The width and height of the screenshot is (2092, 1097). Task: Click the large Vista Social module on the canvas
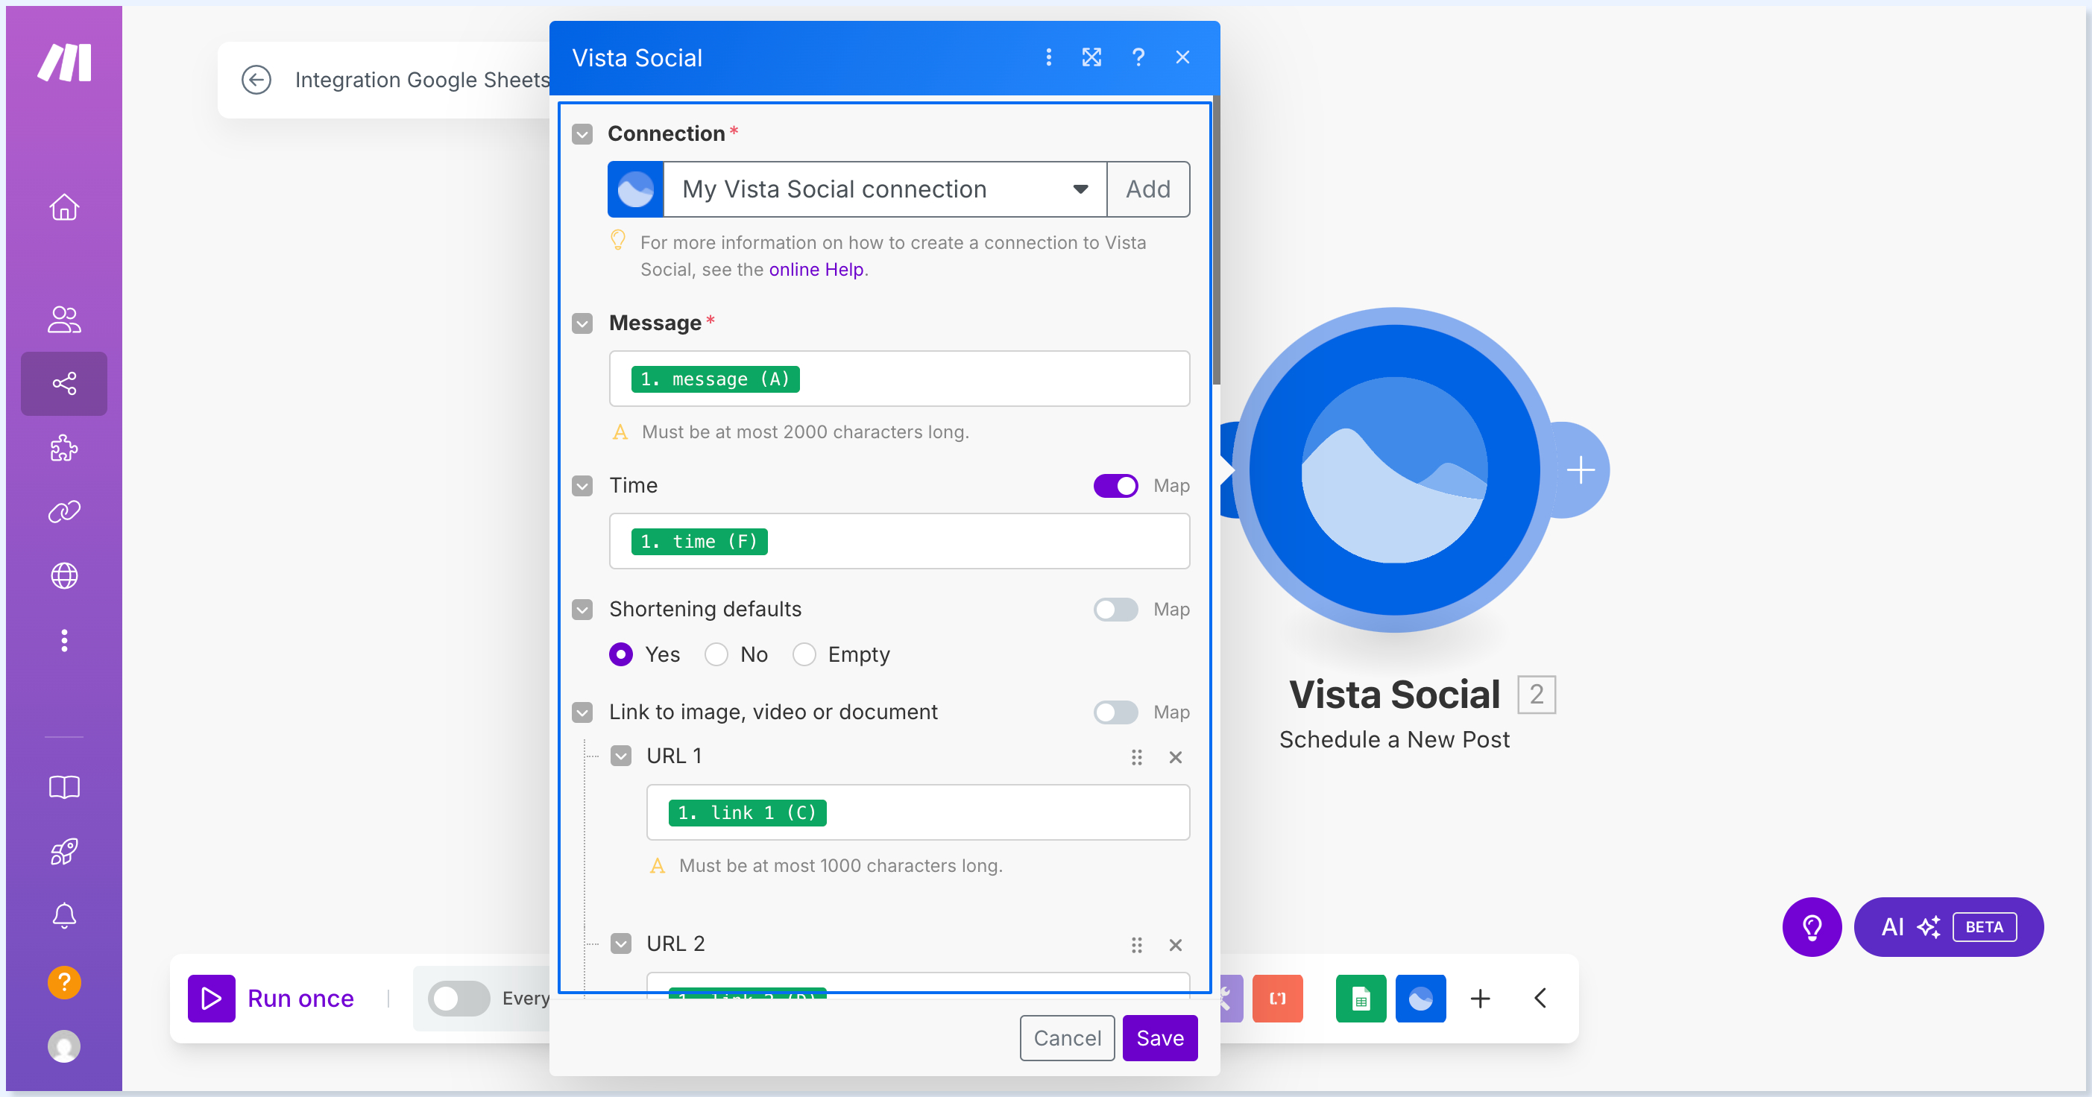pyautogui.click(x=1394, y=470)
